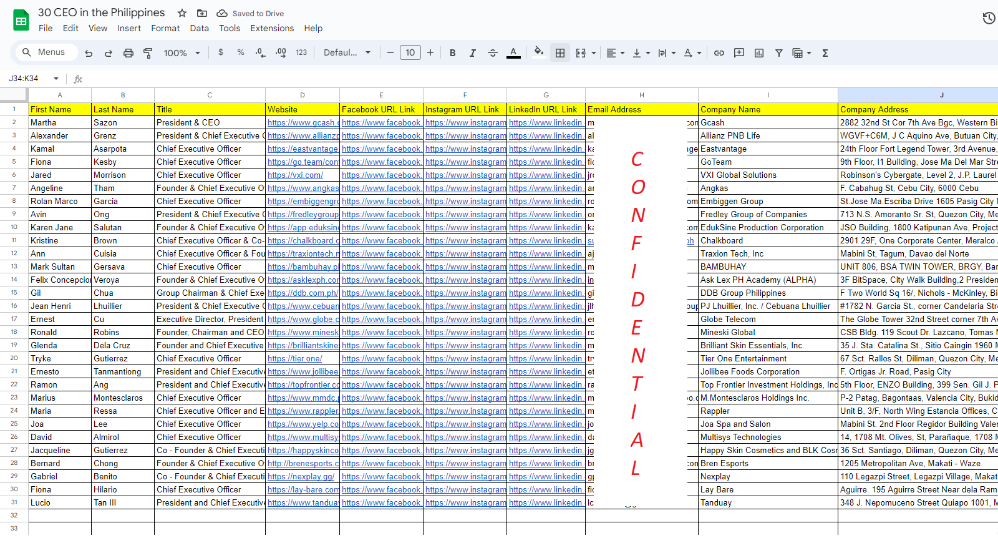Select the 'Montesclaros' last name cell
The width and height of the screenshot is (998, 538).
123,398
